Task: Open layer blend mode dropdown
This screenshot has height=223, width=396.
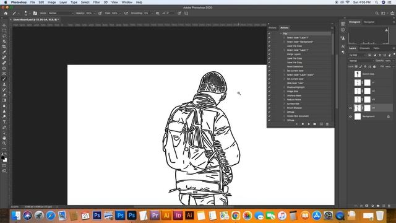Action: [x=361, y=61]
